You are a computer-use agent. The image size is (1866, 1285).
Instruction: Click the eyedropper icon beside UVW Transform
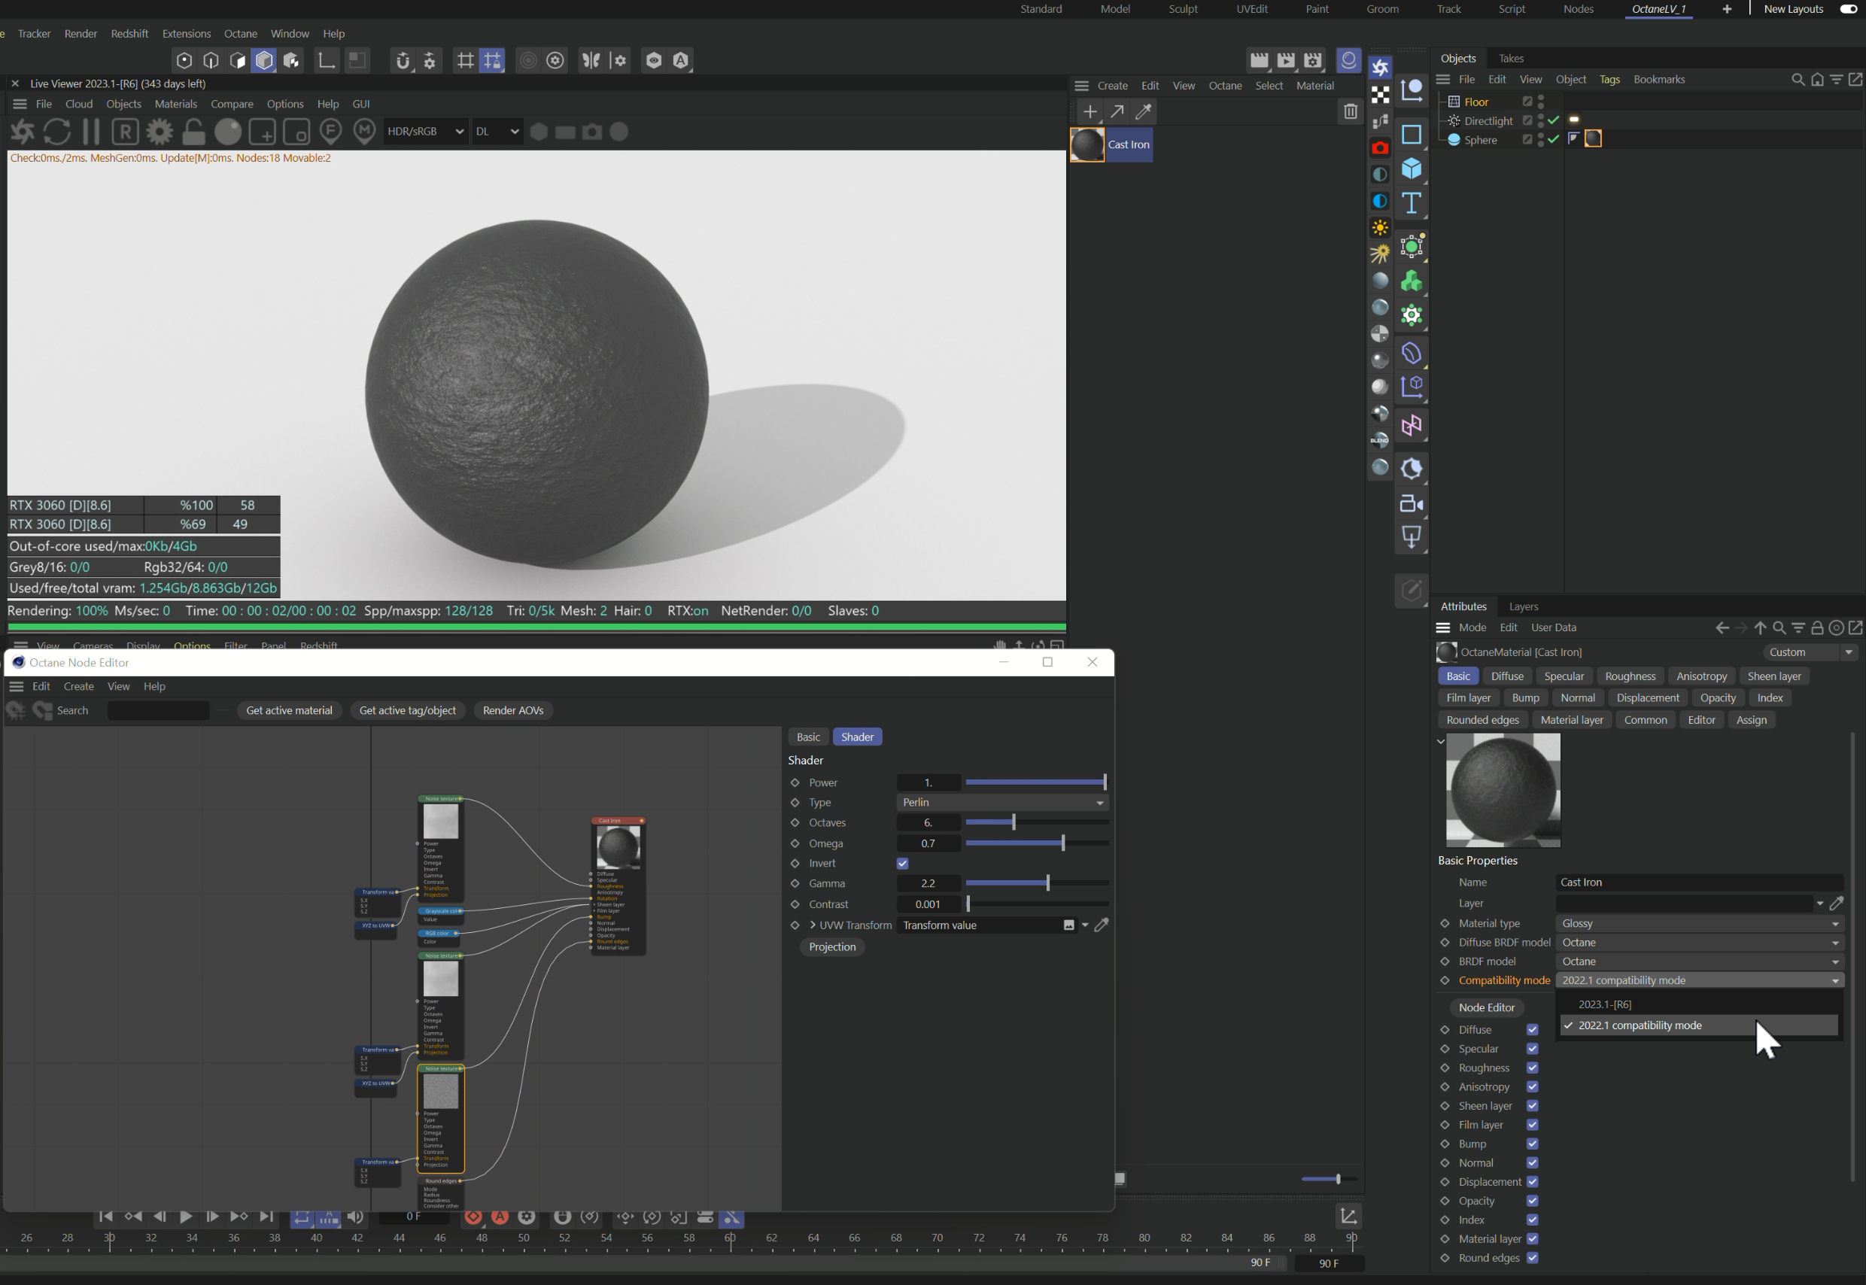[x=1102, y=925]
